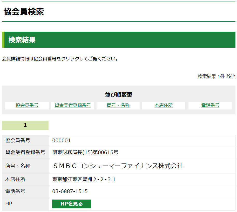Sort results by 貸金業者登録番号

72,105
